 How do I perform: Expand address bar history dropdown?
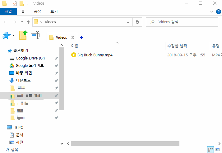pyautogui.click(x=128, y=22)
